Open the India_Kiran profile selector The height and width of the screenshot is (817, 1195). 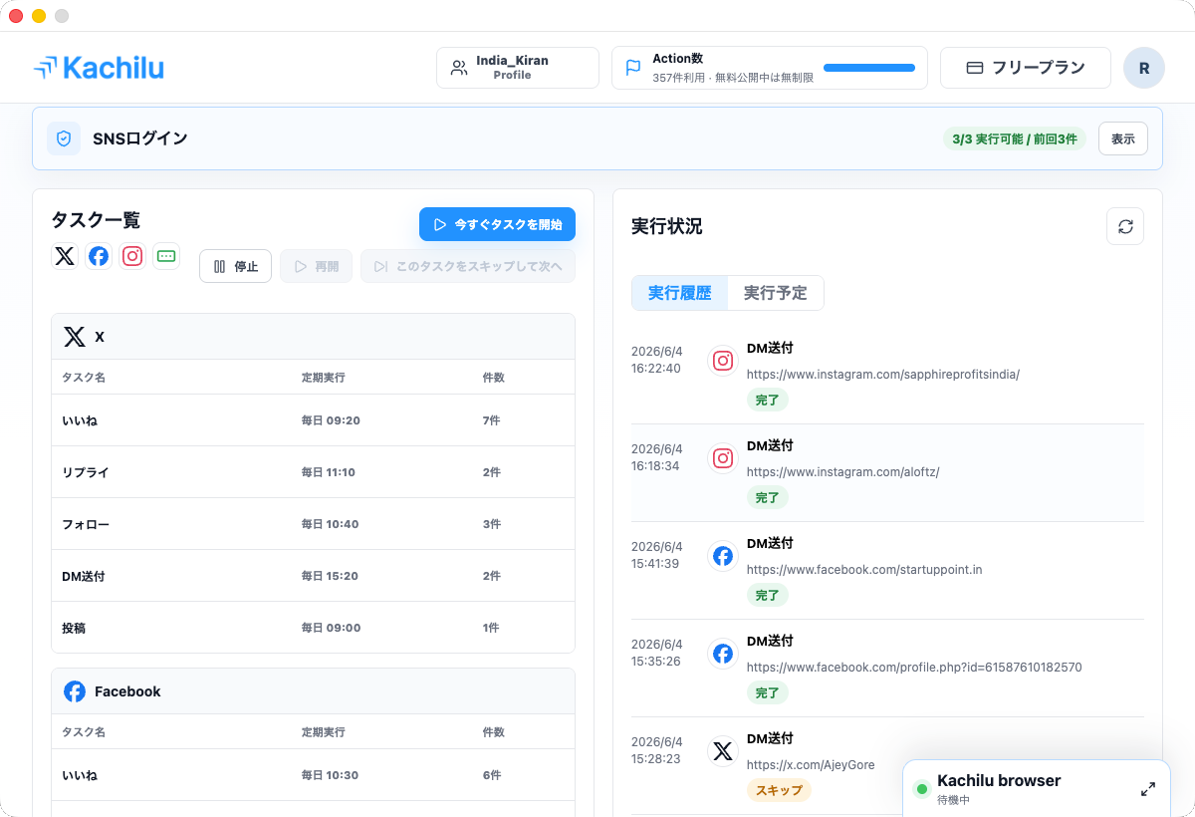click(518, 68)
